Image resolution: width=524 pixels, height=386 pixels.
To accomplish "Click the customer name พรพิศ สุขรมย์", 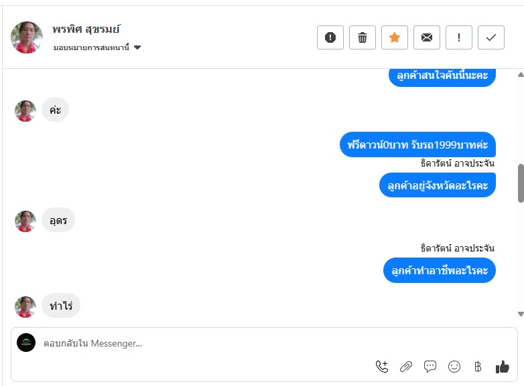I will coord(86,29).
